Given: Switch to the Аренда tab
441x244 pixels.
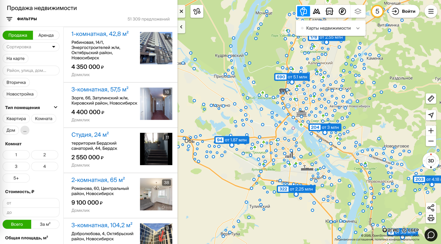Looking at the screenshot, I should [46, 35].
